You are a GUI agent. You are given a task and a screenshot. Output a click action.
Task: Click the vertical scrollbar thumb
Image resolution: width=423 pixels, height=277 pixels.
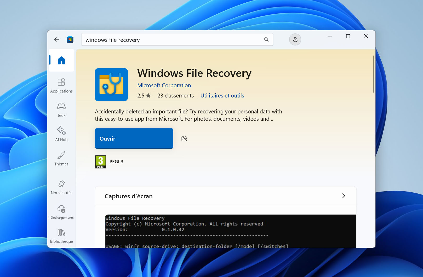(x=373, y=74)
